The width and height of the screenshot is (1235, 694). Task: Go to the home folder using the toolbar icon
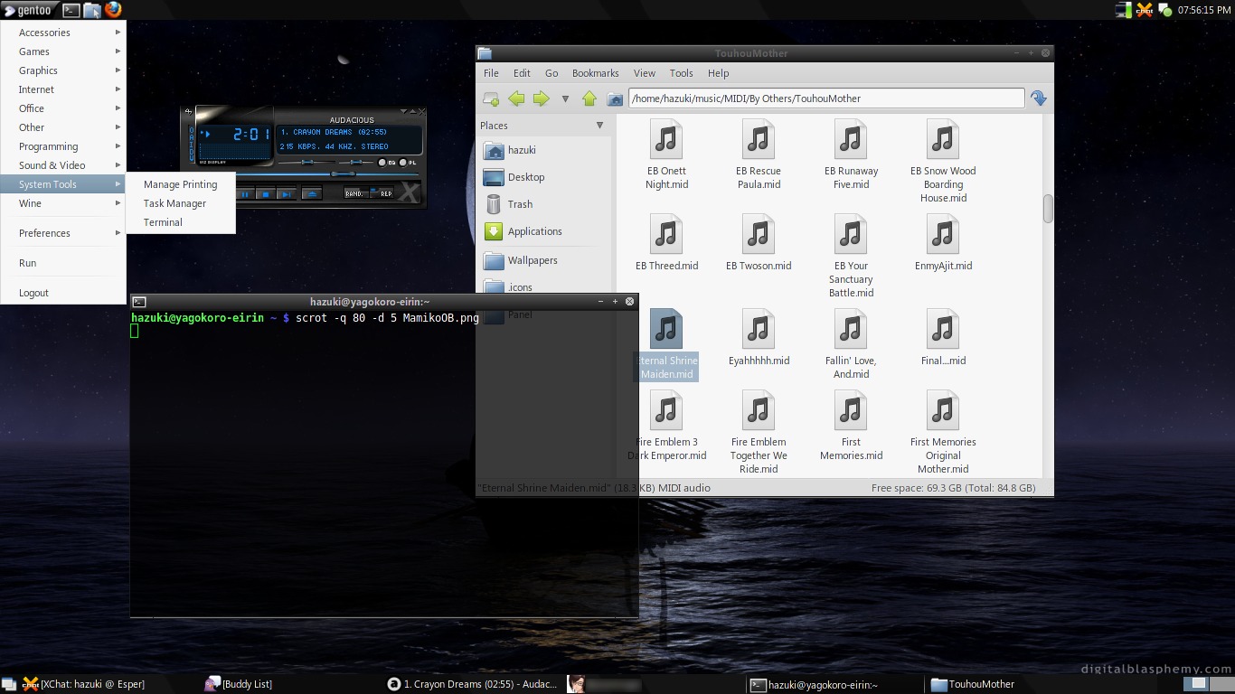pos(615,98)
